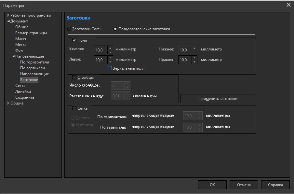Enable the Столбцы checkbox
The height and width of the screenshot is (194, 294).
point(74,77)
